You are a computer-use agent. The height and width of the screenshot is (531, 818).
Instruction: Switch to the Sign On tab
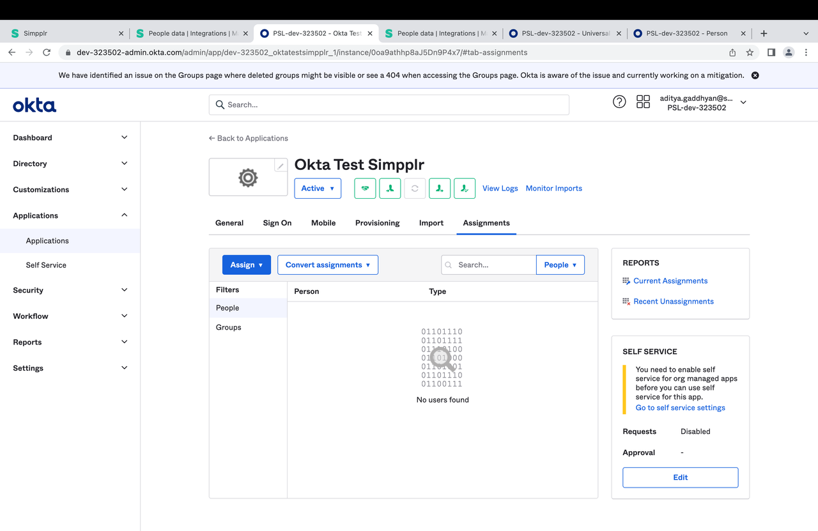pos(277,223)
